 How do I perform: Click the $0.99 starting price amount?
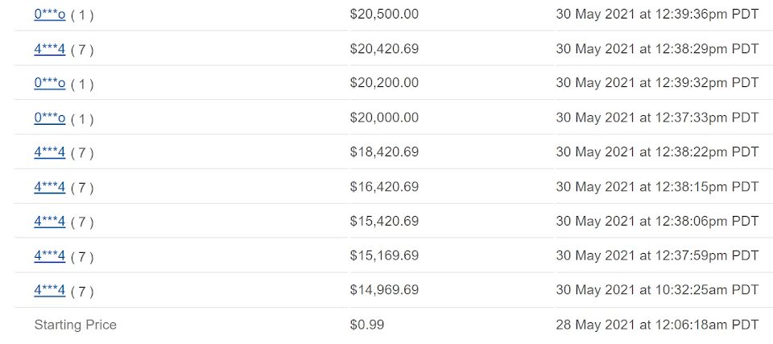[367, 325]
